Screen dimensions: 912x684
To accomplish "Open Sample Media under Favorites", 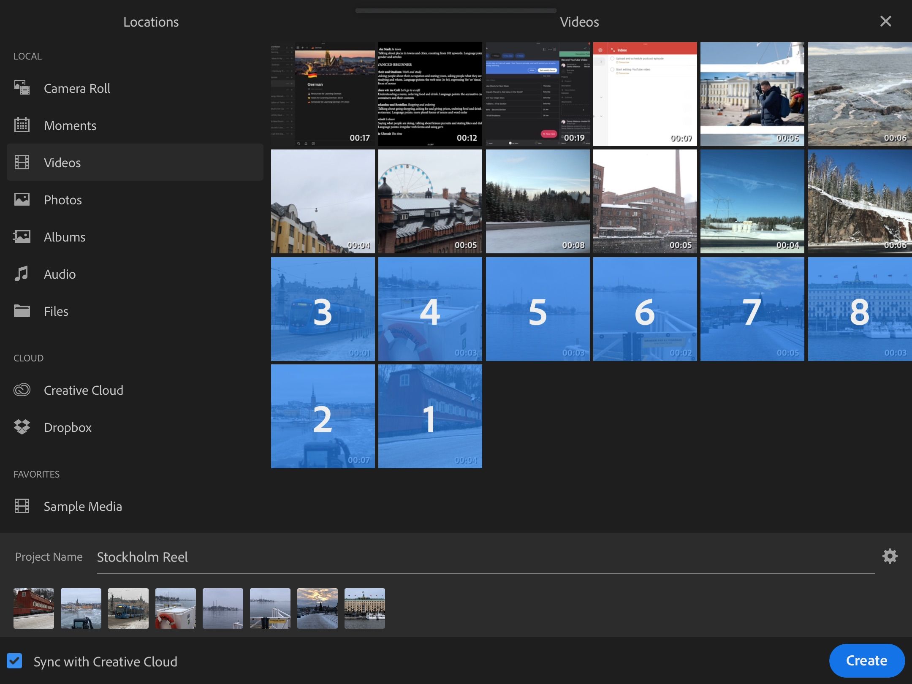I will click(x=83, y=506).
